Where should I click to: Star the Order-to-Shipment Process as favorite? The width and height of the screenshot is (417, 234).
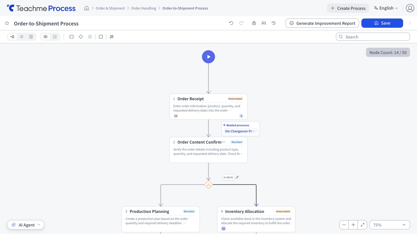(7, 23)
